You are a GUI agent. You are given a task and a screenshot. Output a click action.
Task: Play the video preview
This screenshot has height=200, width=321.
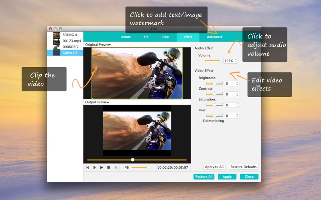click(x=94, y=167)
